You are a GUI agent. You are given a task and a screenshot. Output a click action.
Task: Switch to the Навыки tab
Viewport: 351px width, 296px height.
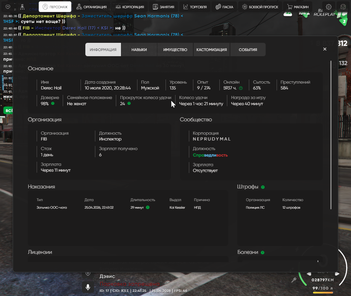click(139, 50)
